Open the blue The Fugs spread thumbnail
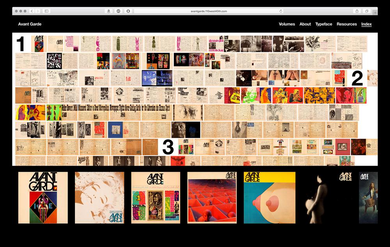This screenshot has height=247, width=390. [x=157, y=78]
